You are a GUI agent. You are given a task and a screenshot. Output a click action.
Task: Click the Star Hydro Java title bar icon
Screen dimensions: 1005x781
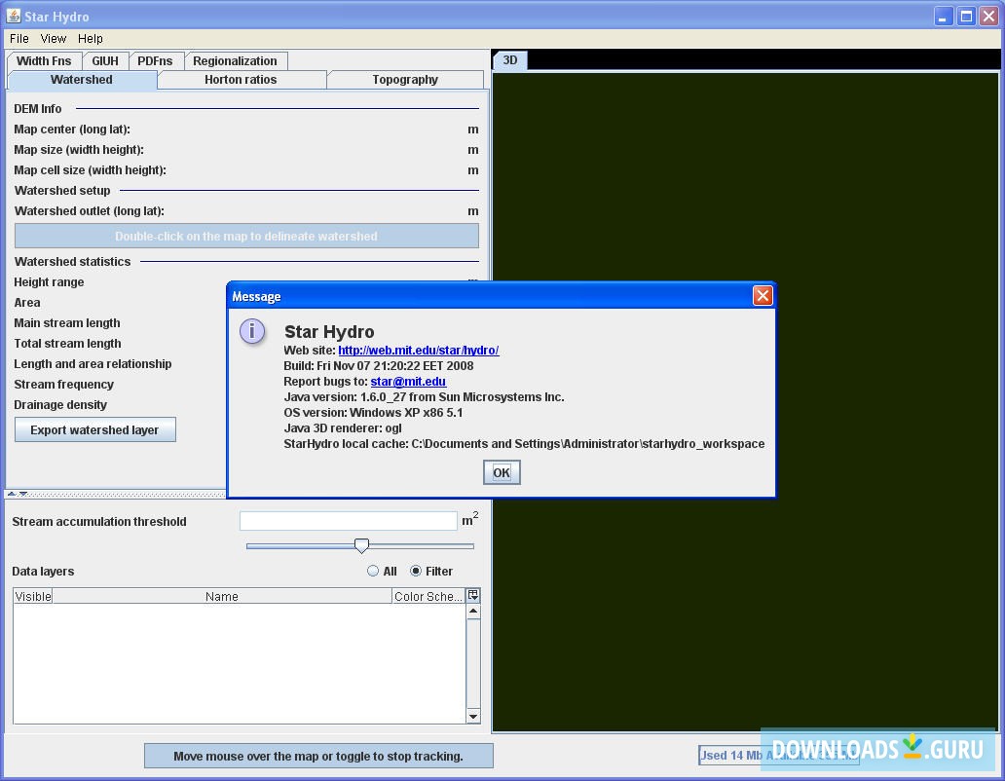14,16
